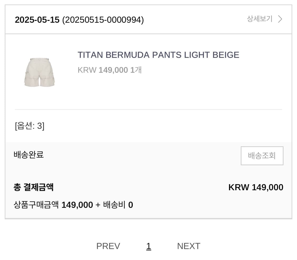Click the 149,000 value after 상품구매금액
This screenshot has width=297, height=260.
pyautogui.click(x=77, y=205)
